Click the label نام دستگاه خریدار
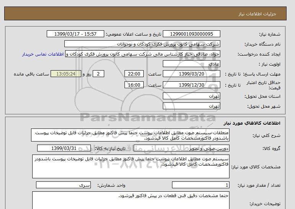The width and height of the screenshot is (295, 209). 262,44
